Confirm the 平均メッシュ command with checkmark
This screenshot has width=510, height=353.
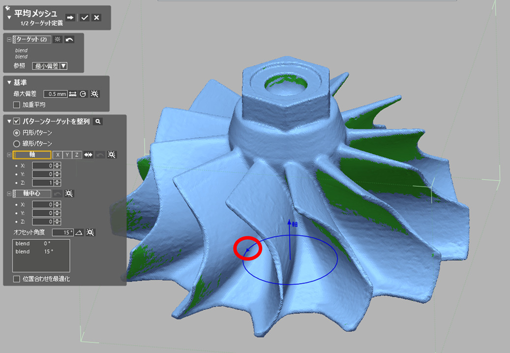point(85,17)
